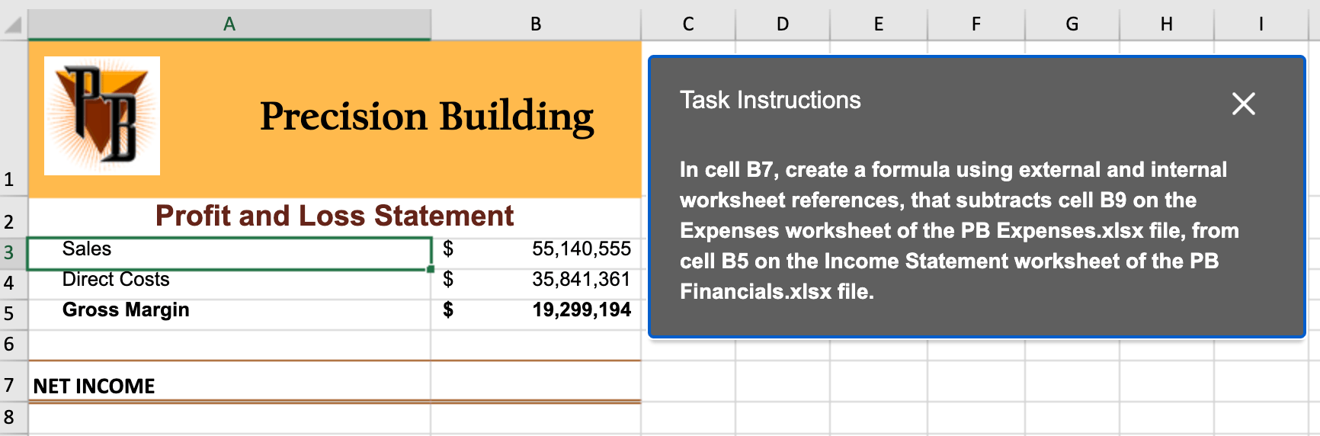Screen dimensions: 1320x436
Task: Select column E header
Action: tap(879, 24)
